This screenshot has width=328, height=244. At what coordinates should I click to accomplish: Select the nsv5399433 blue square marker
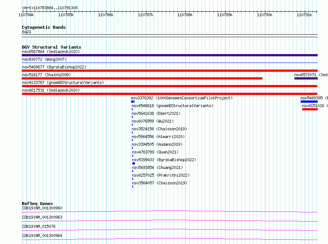(133, 163)
